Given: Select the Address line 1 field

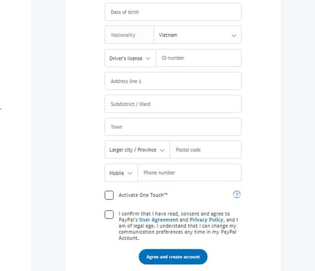Looking at the screenshot, I should [173, 81].
